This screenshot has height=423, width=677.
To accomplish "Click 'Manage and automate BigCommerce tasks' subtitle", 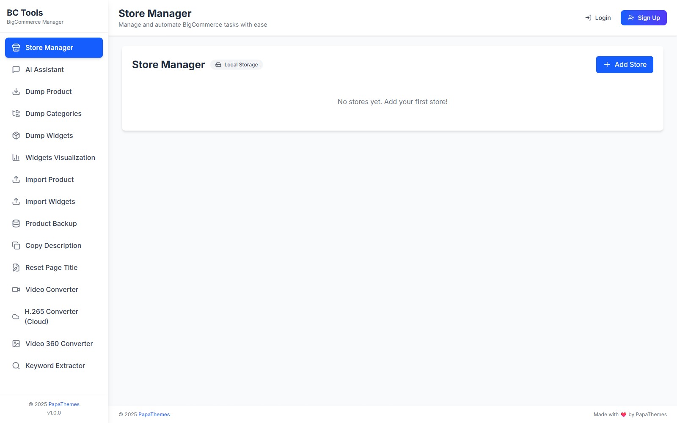I will point(193,25).
